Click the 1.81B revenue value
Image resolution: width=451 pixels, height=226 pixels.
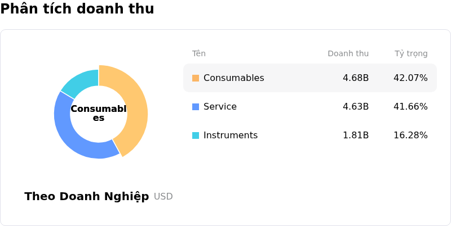[356, 135]
